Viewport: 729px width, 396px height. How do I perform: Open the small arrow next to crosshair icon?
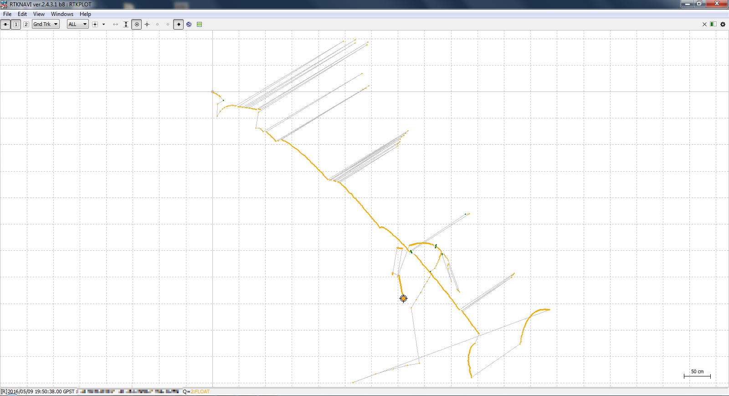pos(104,25)
